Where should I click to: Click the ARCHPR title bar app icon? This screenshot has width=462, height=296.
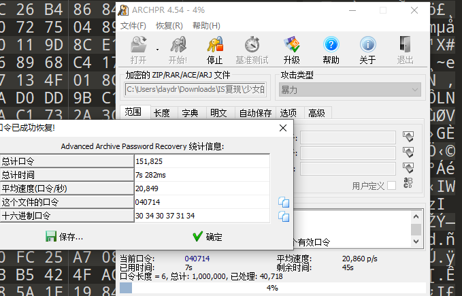point(123,10)
